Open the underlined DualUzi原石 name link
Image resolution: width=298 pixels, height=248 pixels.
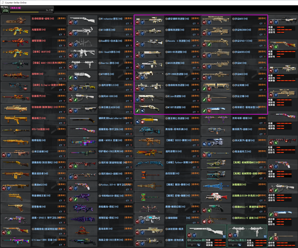point(238,240)
